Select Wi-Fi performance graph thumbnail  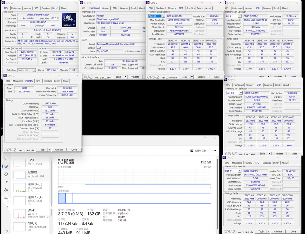click(19, 214)
